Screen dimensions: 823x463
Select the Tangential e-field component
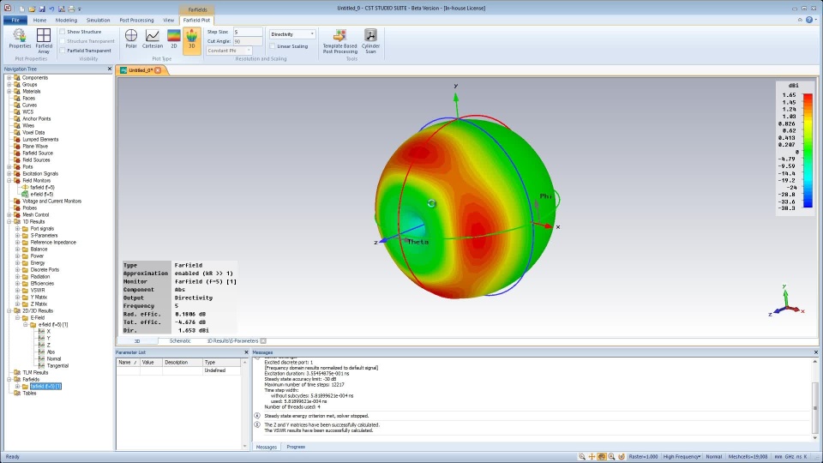point(57,366)
